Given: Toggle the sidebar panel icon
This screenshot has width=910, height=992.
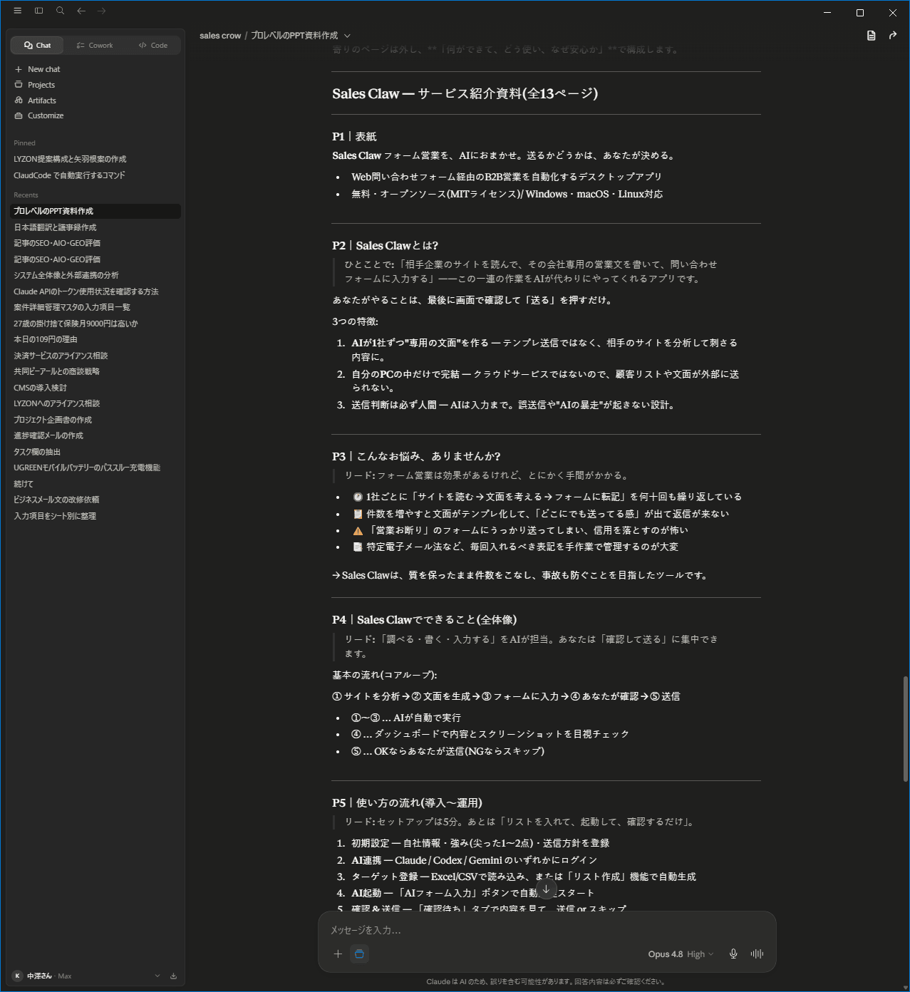Looking at the screenshot, I should 39,11.
